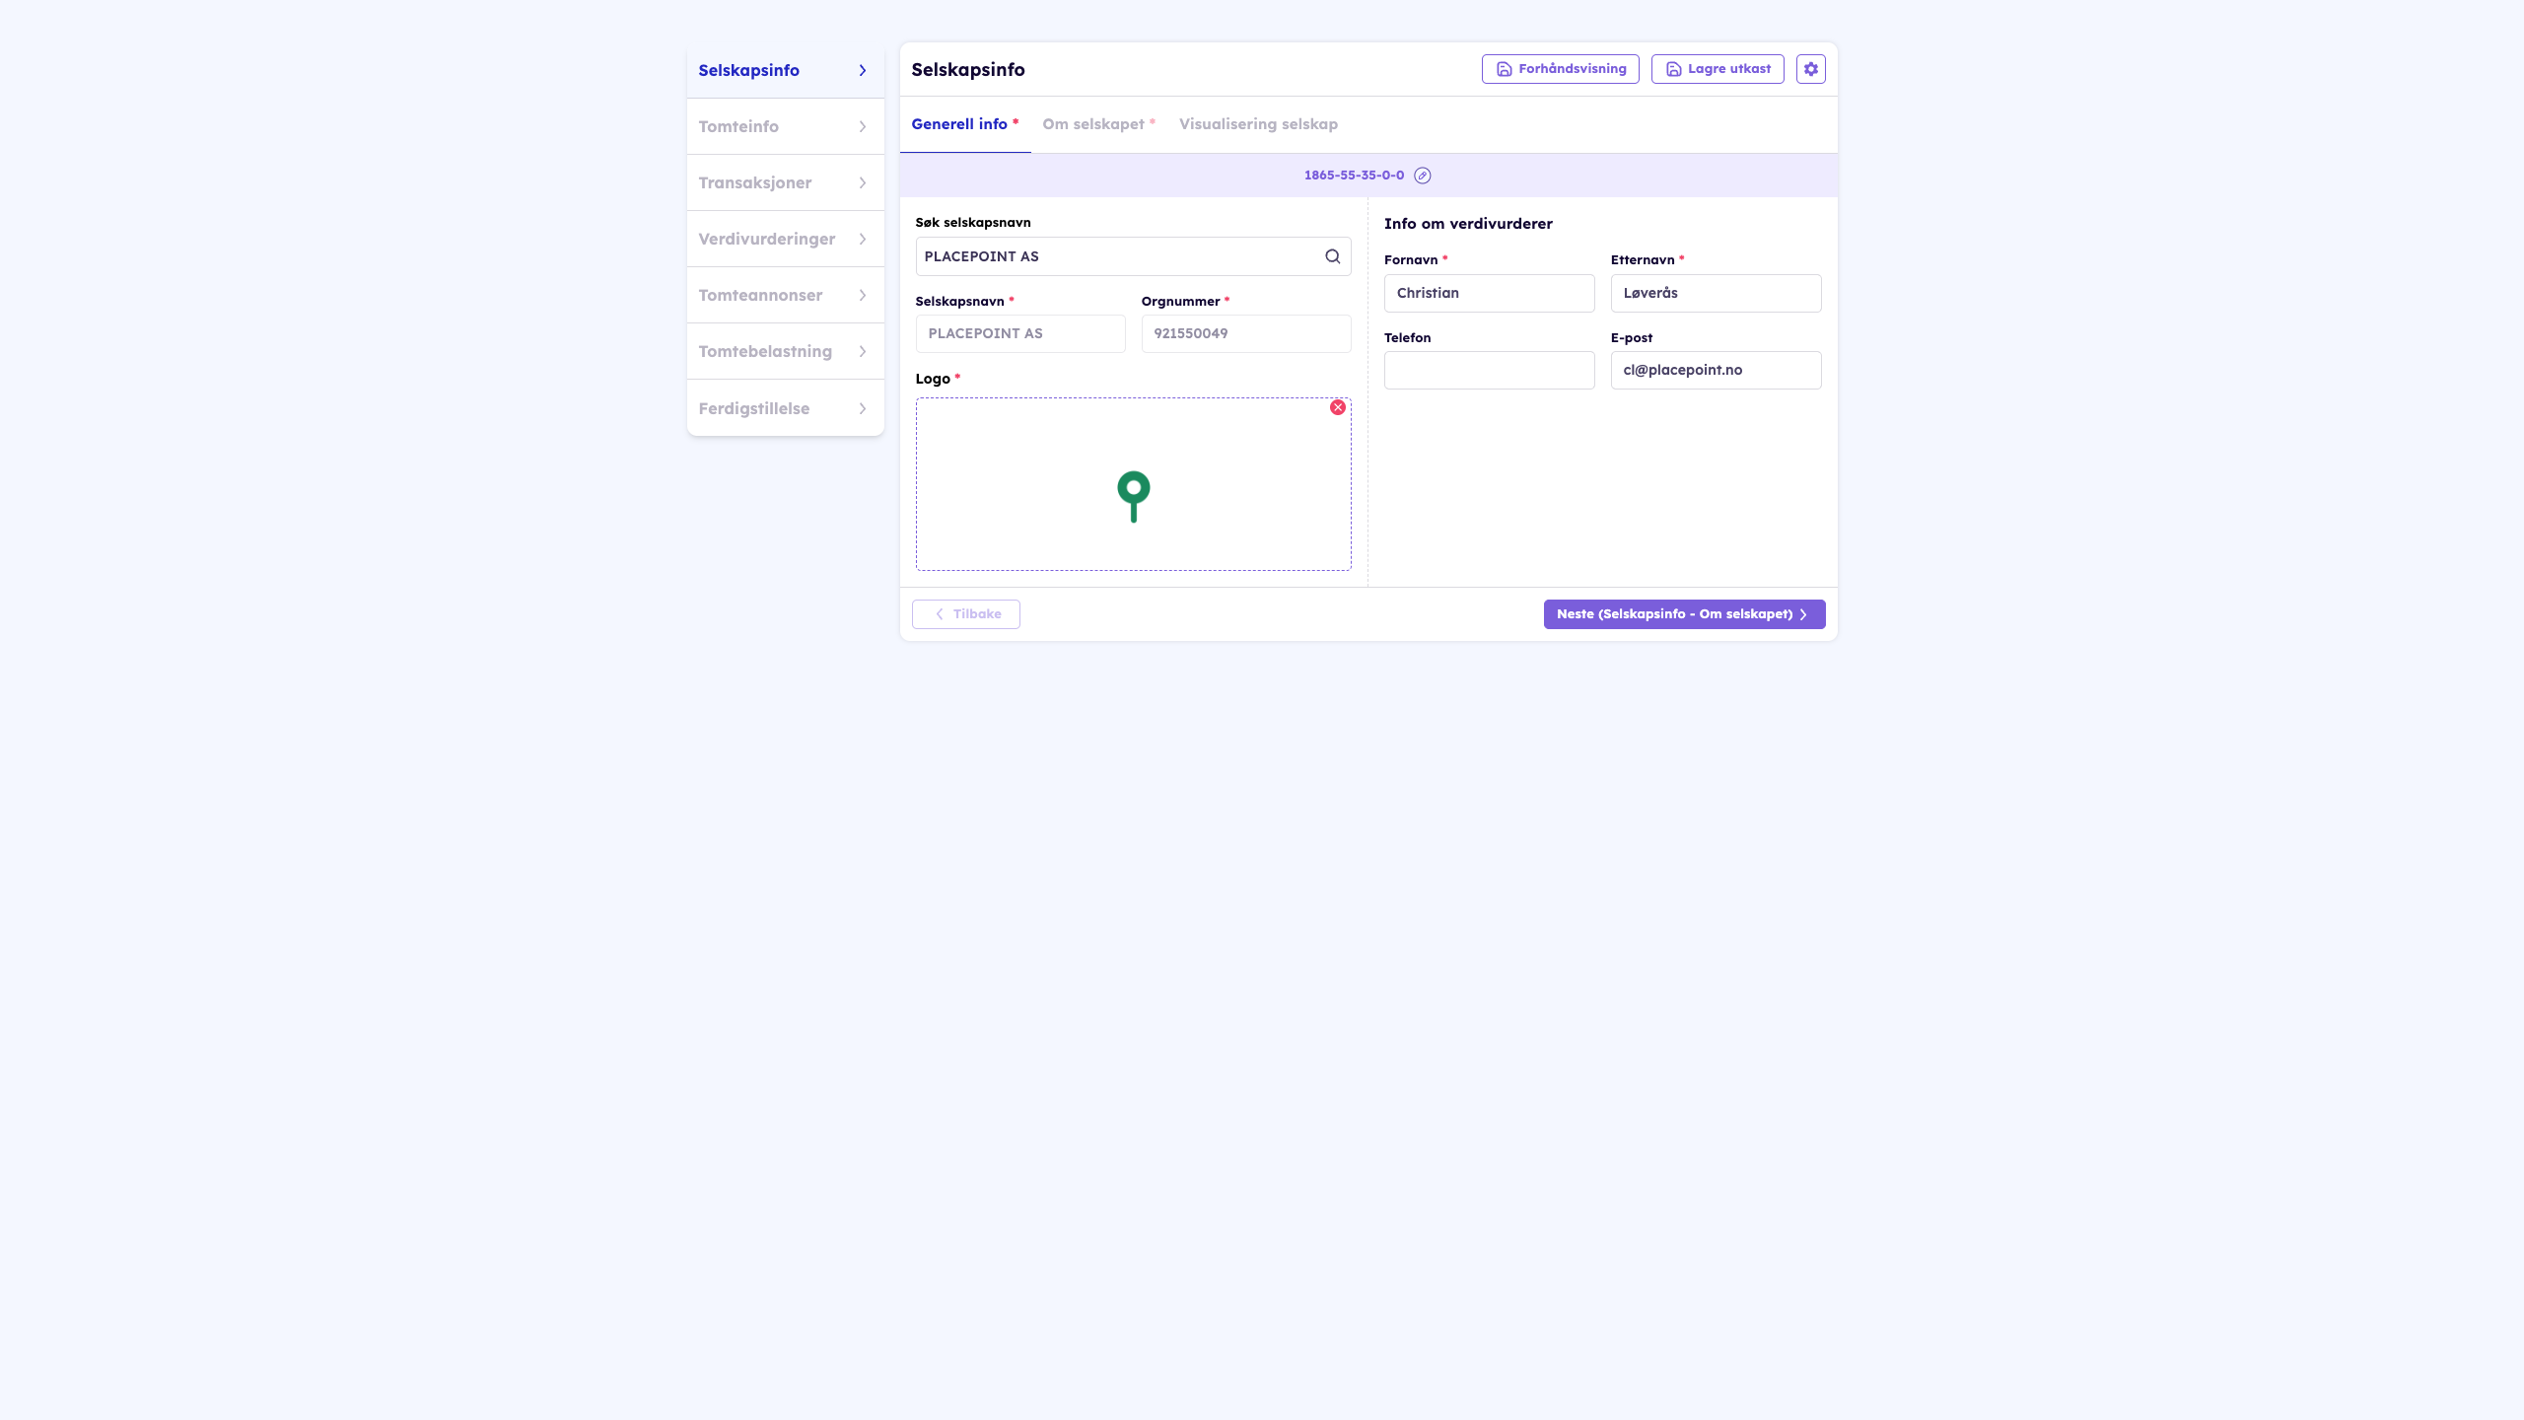
Task: Select Tomteinfo in the sidebar
Action: 786,126
